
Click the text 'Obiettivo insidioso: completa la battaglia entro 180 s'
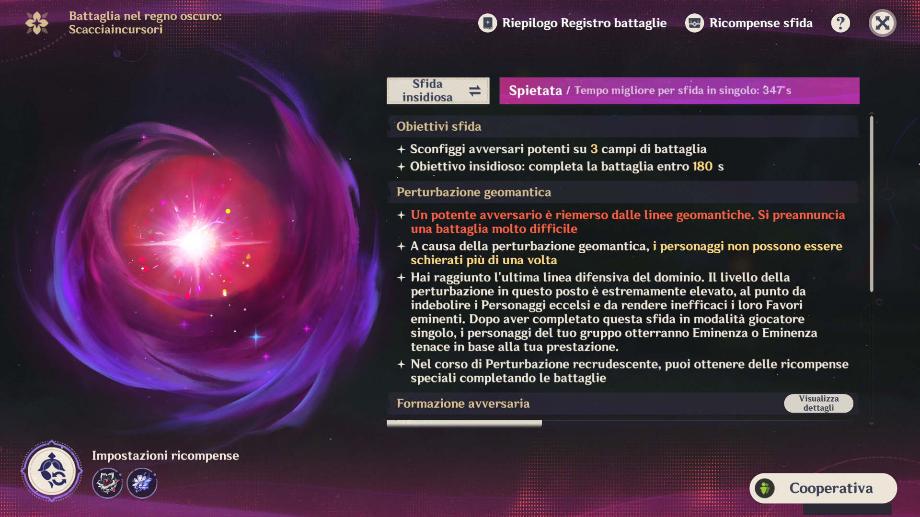coord(567,166)
